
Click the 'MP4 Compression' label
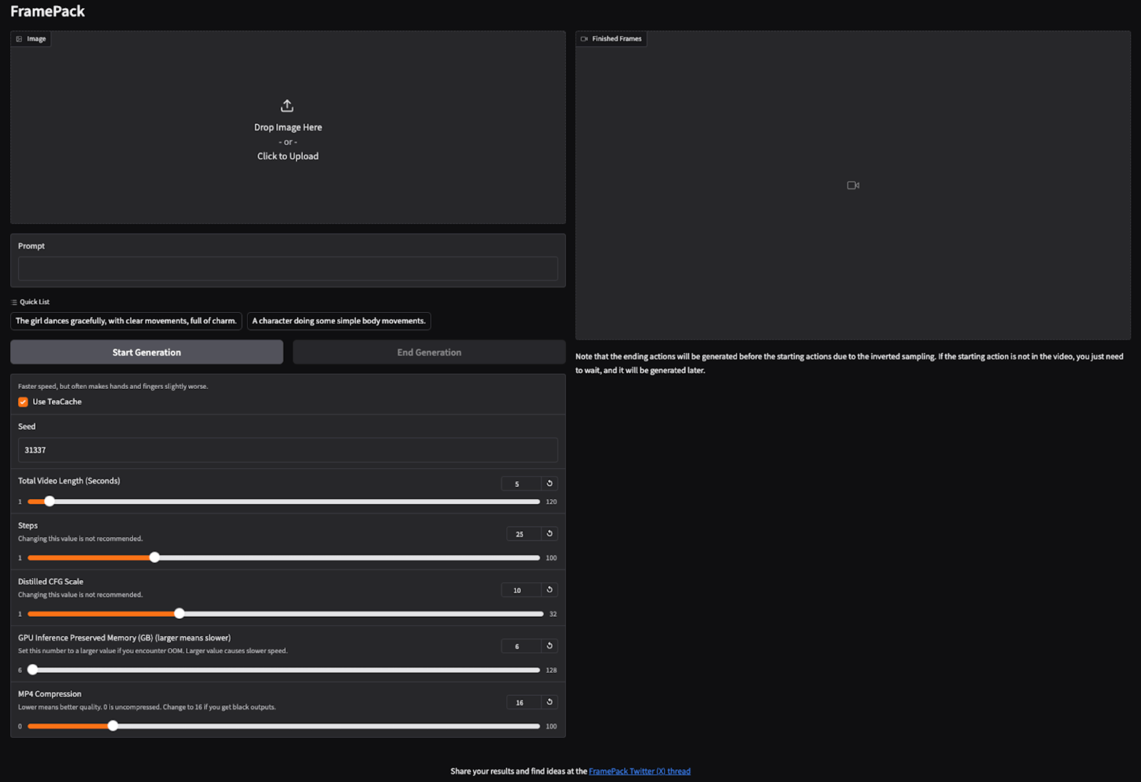50,694
